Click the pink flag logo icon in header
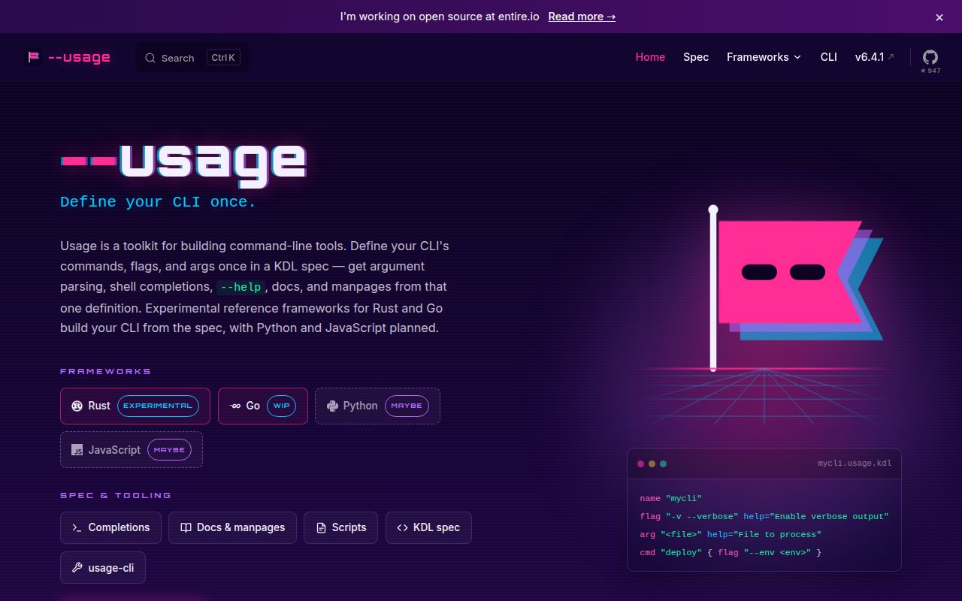 tap(33, 57)
